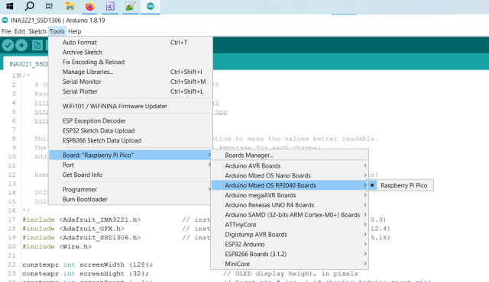This screenshot has width=489, height=282.
Task: Expand Arduino Renesas UNO R4 Boards submenu
Action: coord(290,205)
